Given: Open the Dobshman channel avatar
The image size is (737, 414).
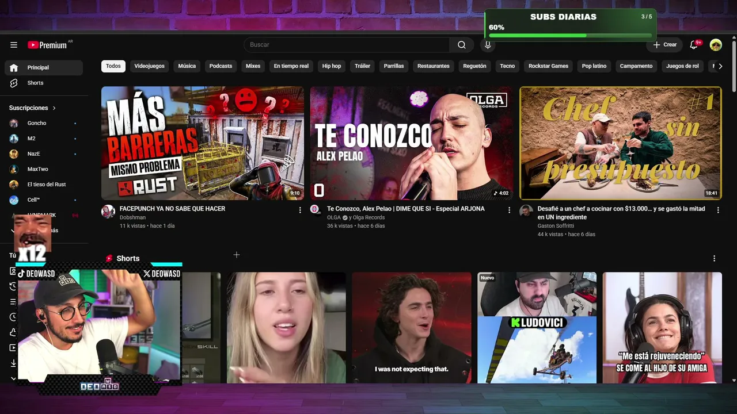Looking at the screenshot, I should click(x=108, y=212).
